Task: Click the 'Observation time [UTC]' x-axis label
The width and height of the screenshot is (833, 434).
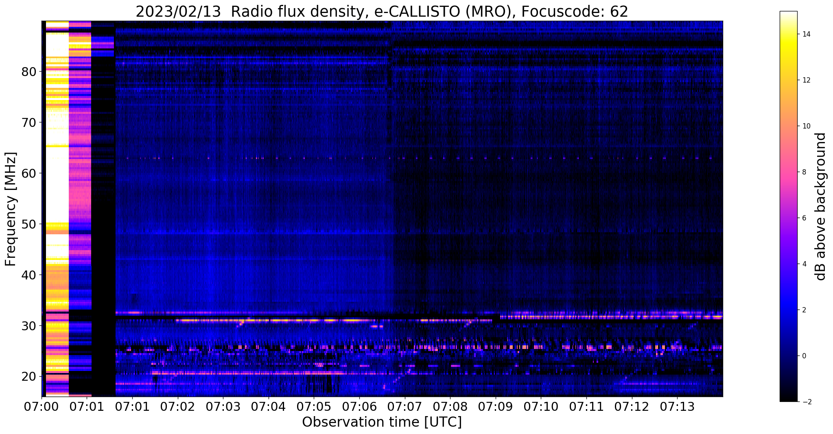Action: coord(382,422)
